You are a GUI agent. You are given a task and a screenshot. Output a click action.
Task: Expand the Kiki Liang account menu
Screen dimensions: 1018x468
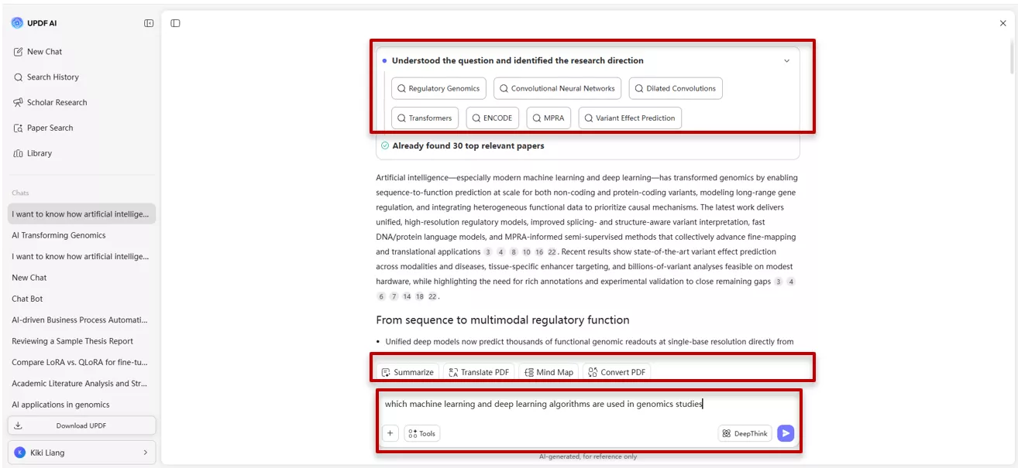pyautogui.click(x=81, y=452)
